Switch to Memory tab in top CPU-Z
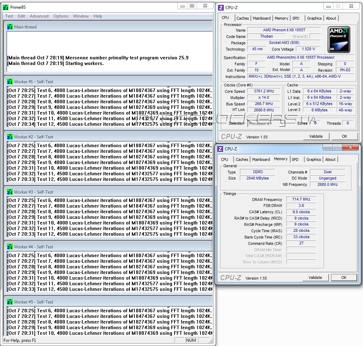 (281, 18)
